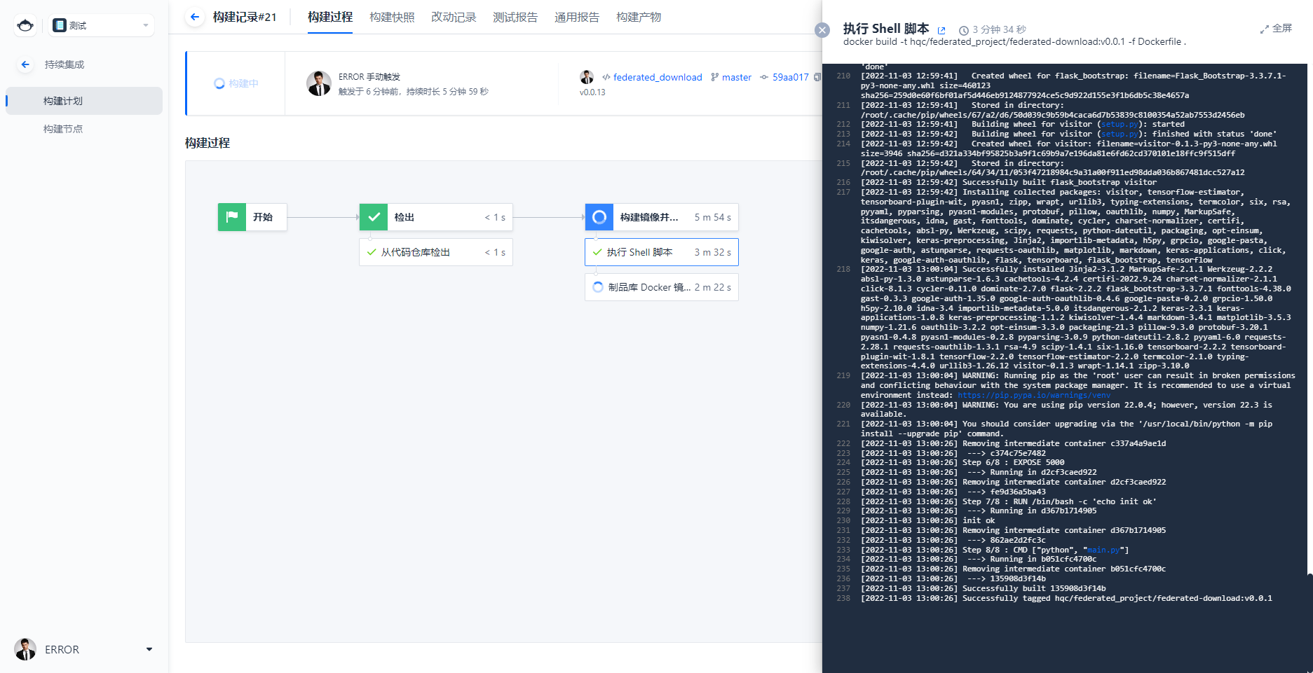Open the 制品库 Docker 镜 step
Screen dimensions: 1313x673
[x=662, y=287]
